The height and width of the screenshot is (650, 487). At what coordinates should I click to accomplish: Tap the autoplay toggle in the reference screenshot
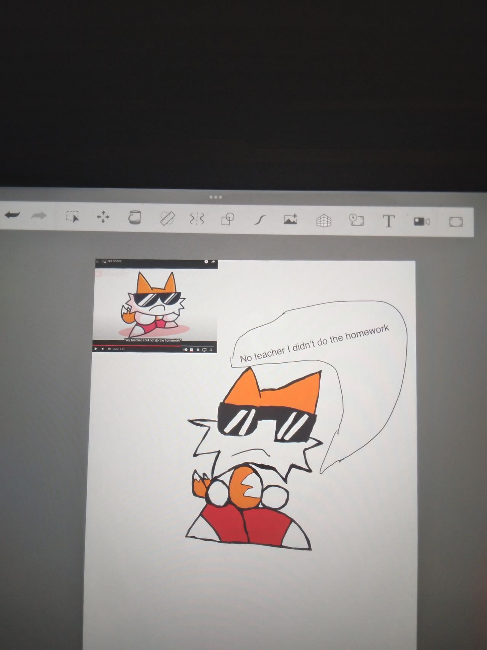coord(185,349)
